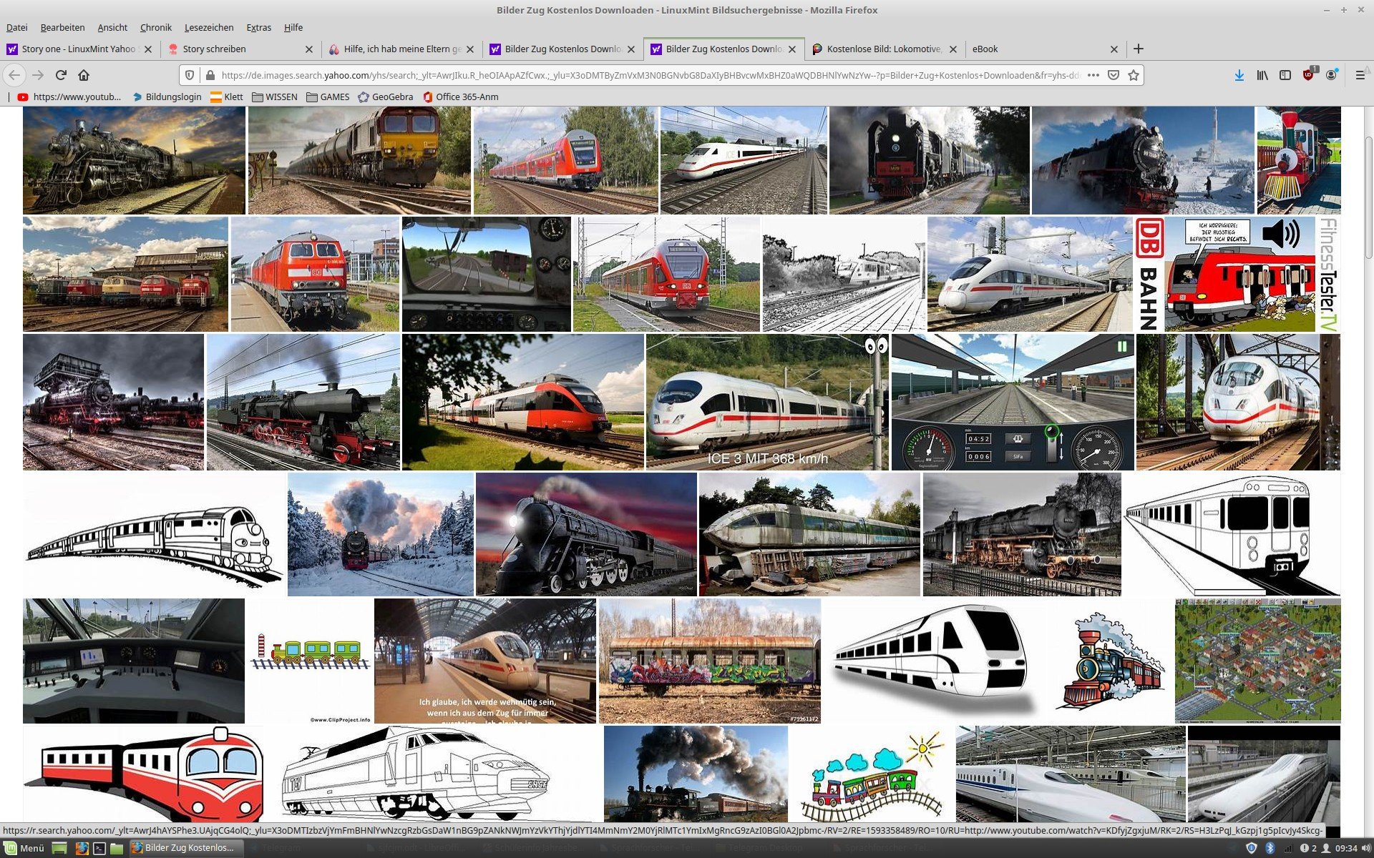Save page to Pocket

(x=1114, y=75)
